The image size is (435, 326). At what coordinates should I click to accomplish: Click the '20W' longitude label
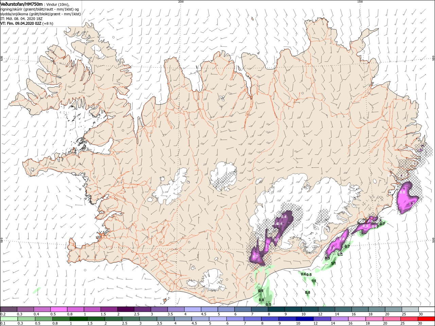click(181, 2)
